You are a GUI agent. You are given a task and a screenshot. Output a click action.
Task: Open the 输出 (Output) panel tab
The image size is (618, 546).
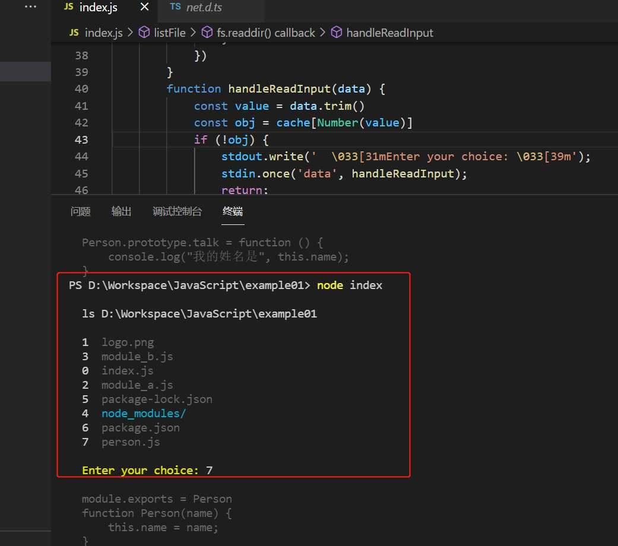pyautogui.click(x=121, y=211)
